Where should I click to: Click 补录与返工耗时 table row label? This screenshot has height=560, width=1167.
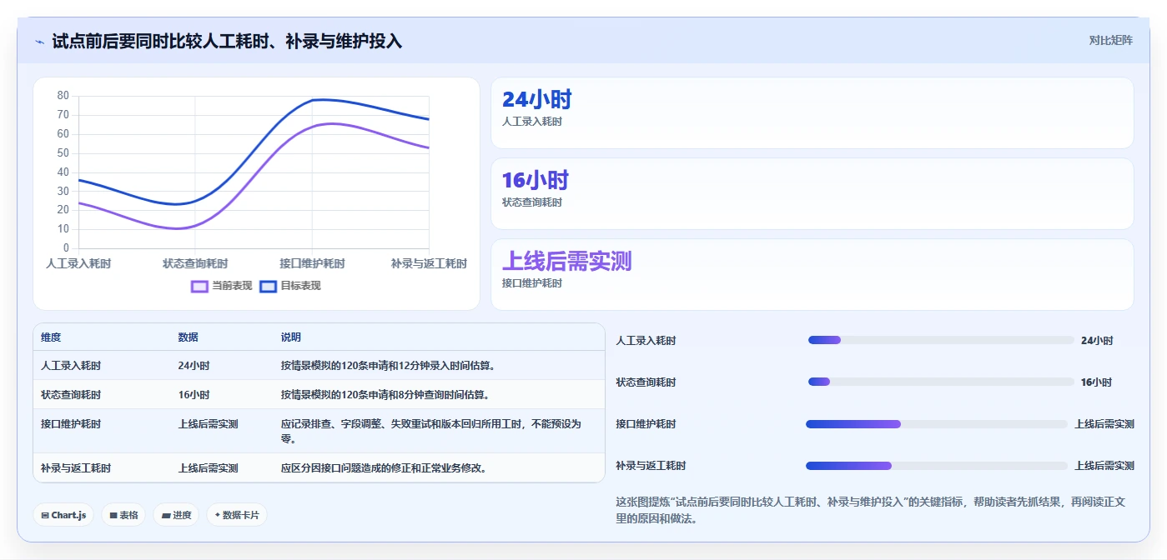tap(76, 468)
